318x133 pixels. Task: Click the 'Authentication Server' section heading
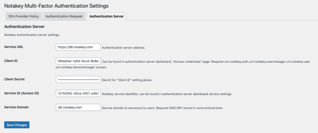pyautogui.click(x=24, y=27)
